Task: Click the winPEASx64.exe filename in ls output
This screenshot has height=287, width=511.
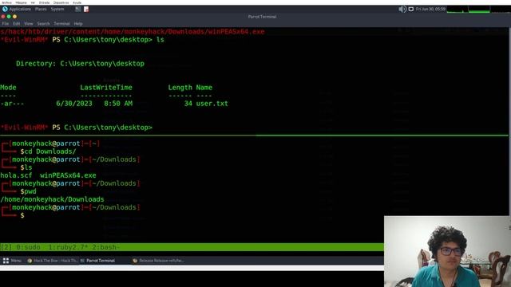Action: point(68,175)
